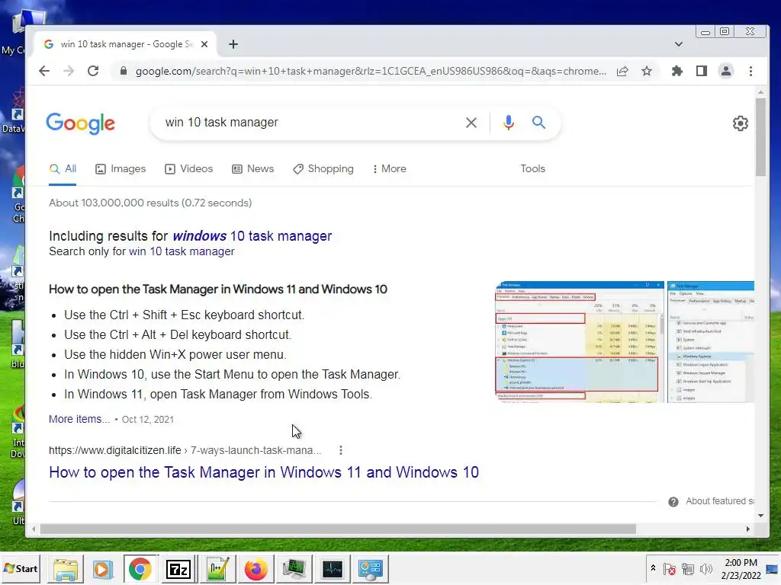Open the Windows Start button

(x=21, y=568)
